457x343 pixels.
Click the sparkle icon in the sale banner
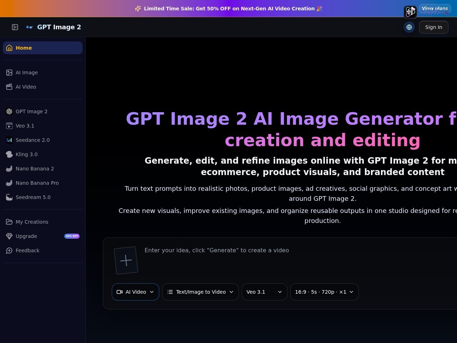(138, 9)
